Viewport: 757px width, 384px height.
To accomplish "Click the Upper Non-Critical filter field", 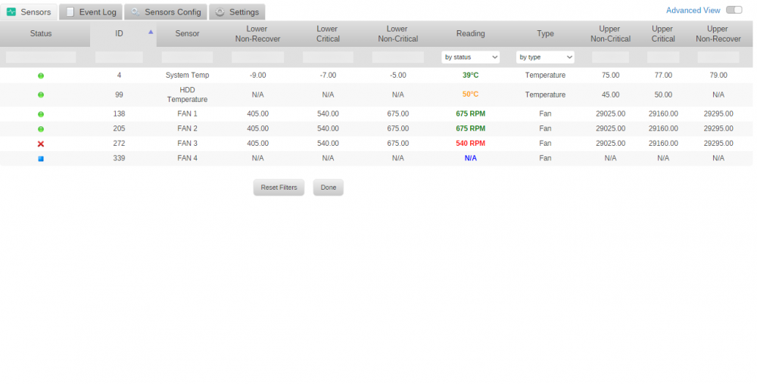I will pos(610,57).
